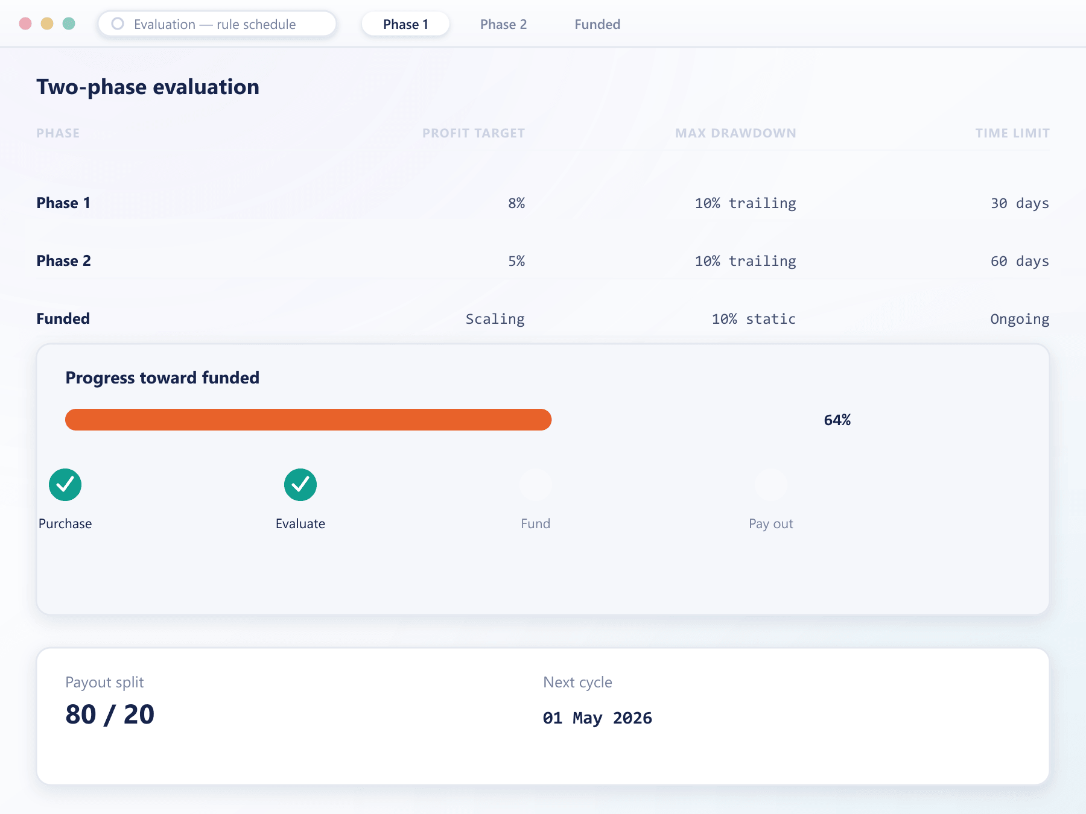The height and width of the screenshot is (814, 1086).
Task: Click the 01 May 2026 date
Action: click(597, 718)
